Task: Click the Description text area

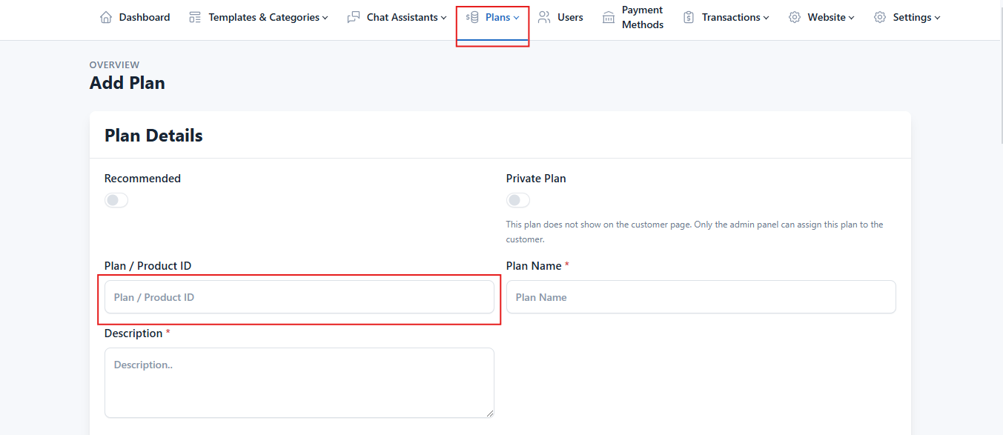Action: [299, 382]
